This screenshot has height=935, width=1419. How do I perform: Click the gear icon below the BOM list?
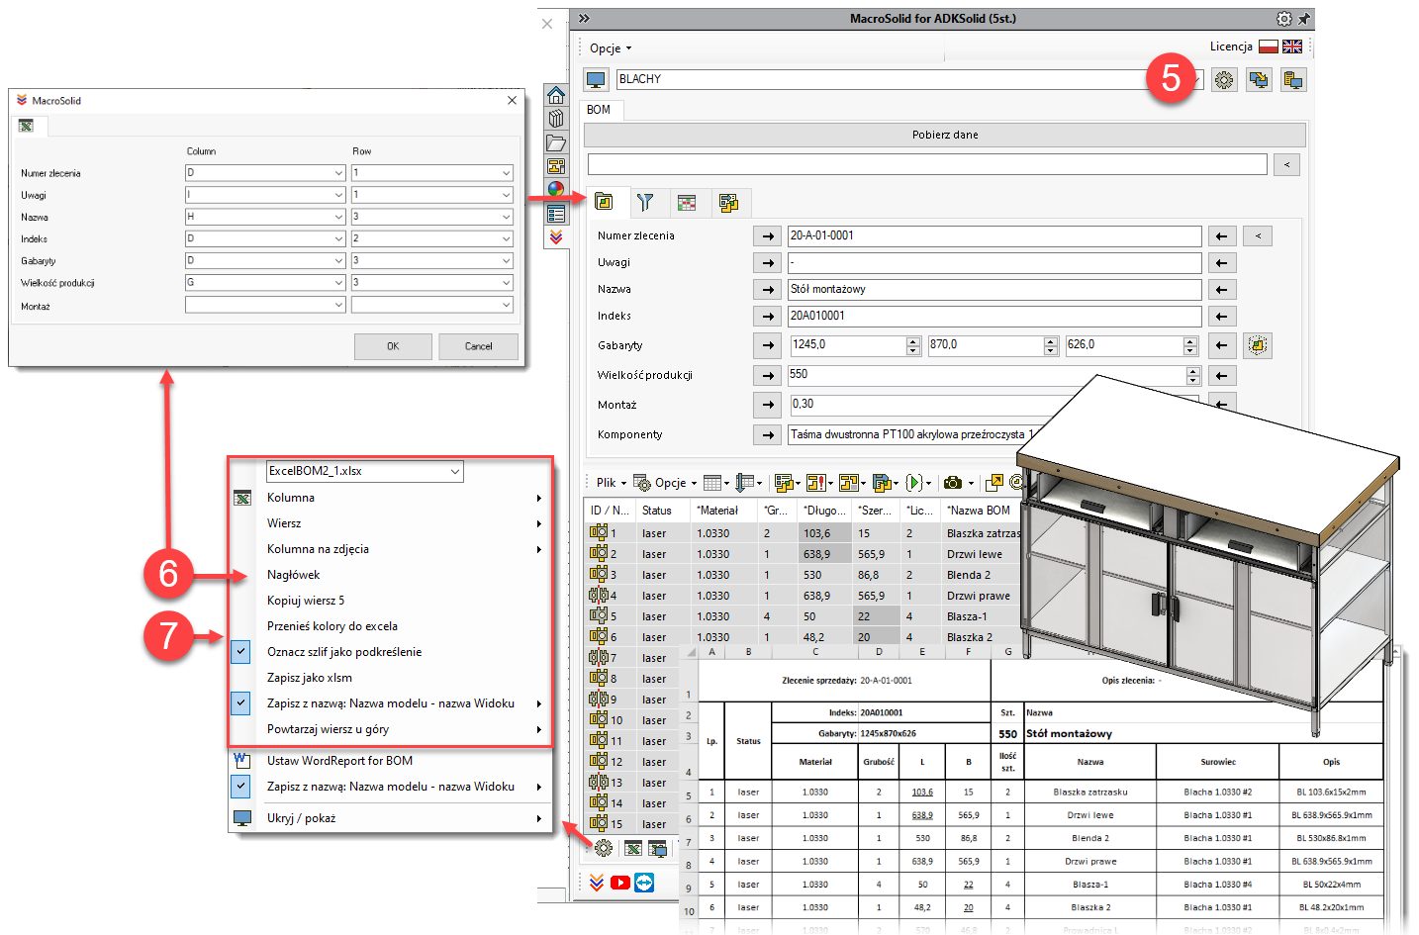tap(604, 848)
